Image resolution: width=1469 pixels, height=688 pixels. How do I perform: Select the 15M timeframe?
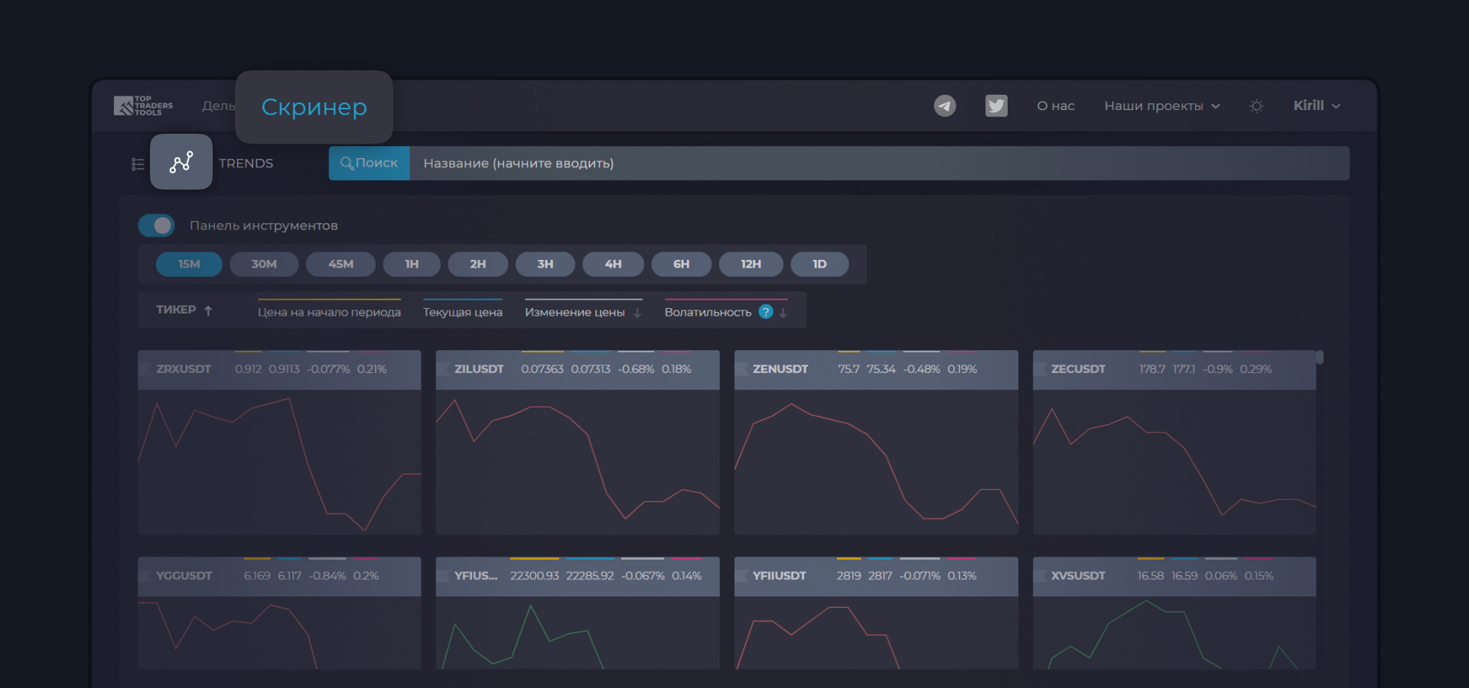[x=189, y=264]
